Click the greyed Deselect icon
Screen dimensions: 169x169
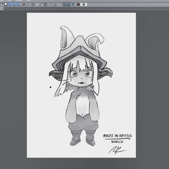(51, 5)
